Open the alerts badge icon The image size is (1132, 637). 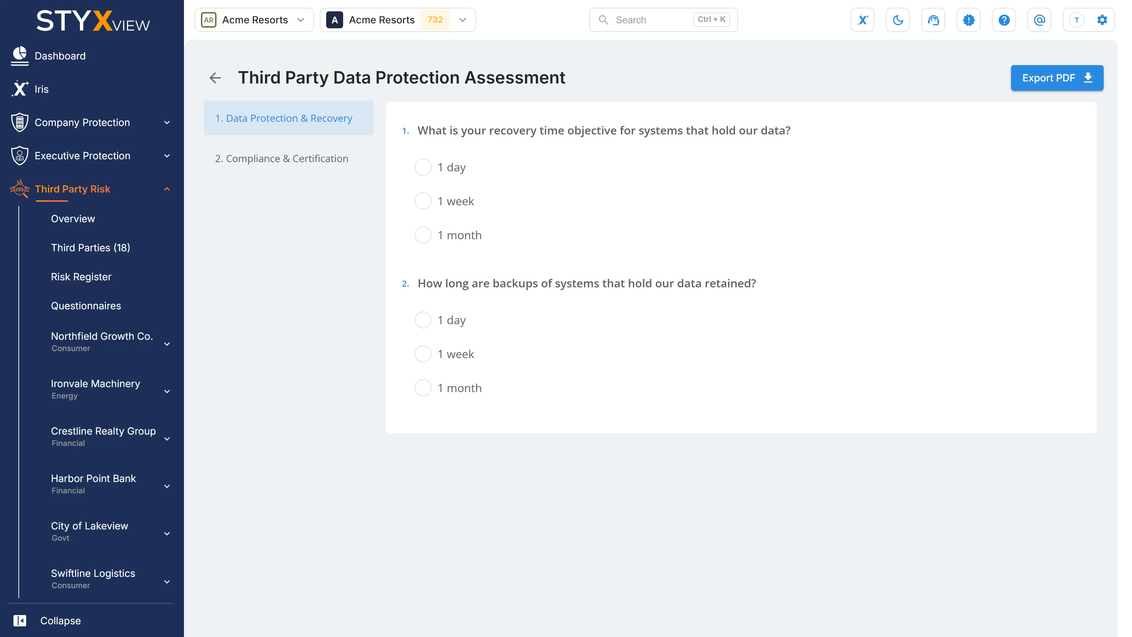969,20
